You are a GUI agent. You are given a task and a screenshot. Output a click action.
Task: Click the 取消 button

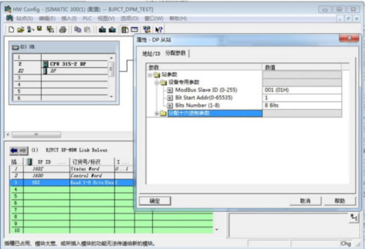pos(305,201)
